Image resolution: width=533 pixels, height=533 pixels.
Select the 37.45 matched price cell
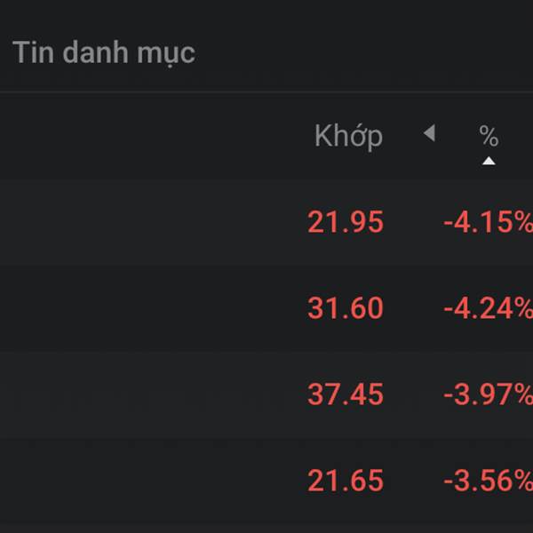pos(346,394)
